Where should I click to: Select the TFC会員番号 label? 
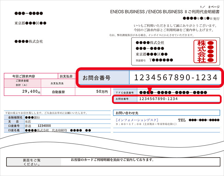click(125, 93)
